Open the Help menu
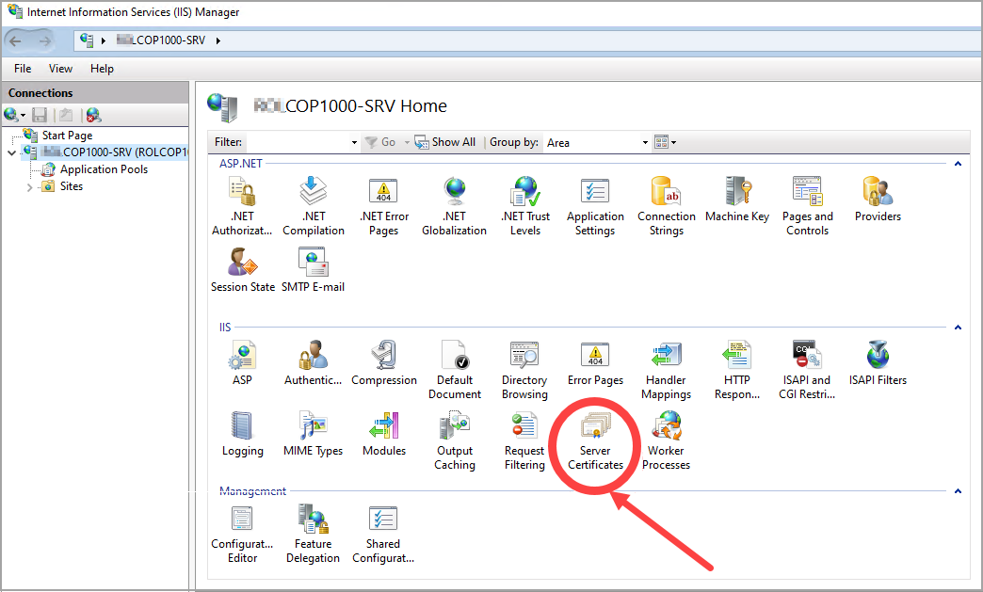The image size is (983, 592). tap(102, 69)
